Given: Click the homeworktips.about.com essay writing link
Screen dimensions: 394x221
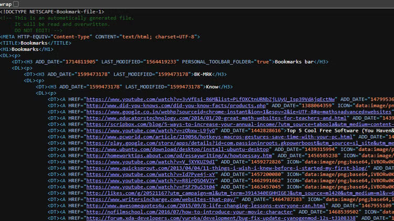Looking at the screenshot, I should [x=179, y=156].
